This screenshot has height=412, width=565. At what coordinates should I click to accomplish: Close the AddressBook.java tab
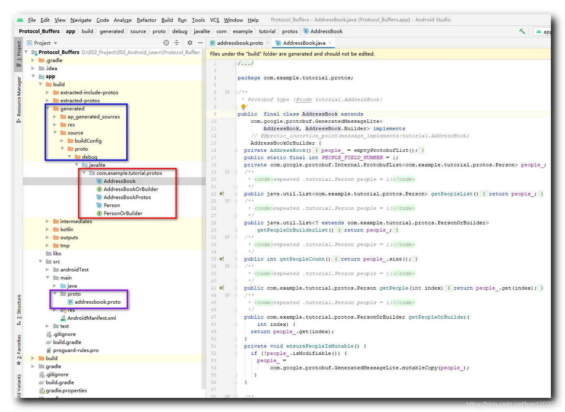pos(330,43)
